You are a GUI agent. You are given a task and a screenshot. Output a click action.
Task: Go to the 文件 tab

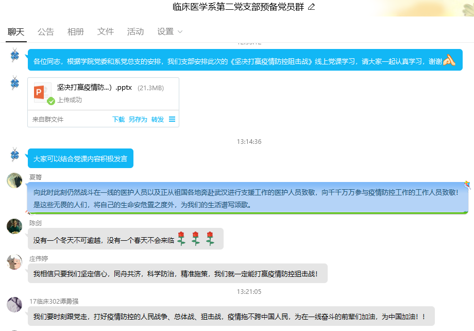click(x=106, y=31)
